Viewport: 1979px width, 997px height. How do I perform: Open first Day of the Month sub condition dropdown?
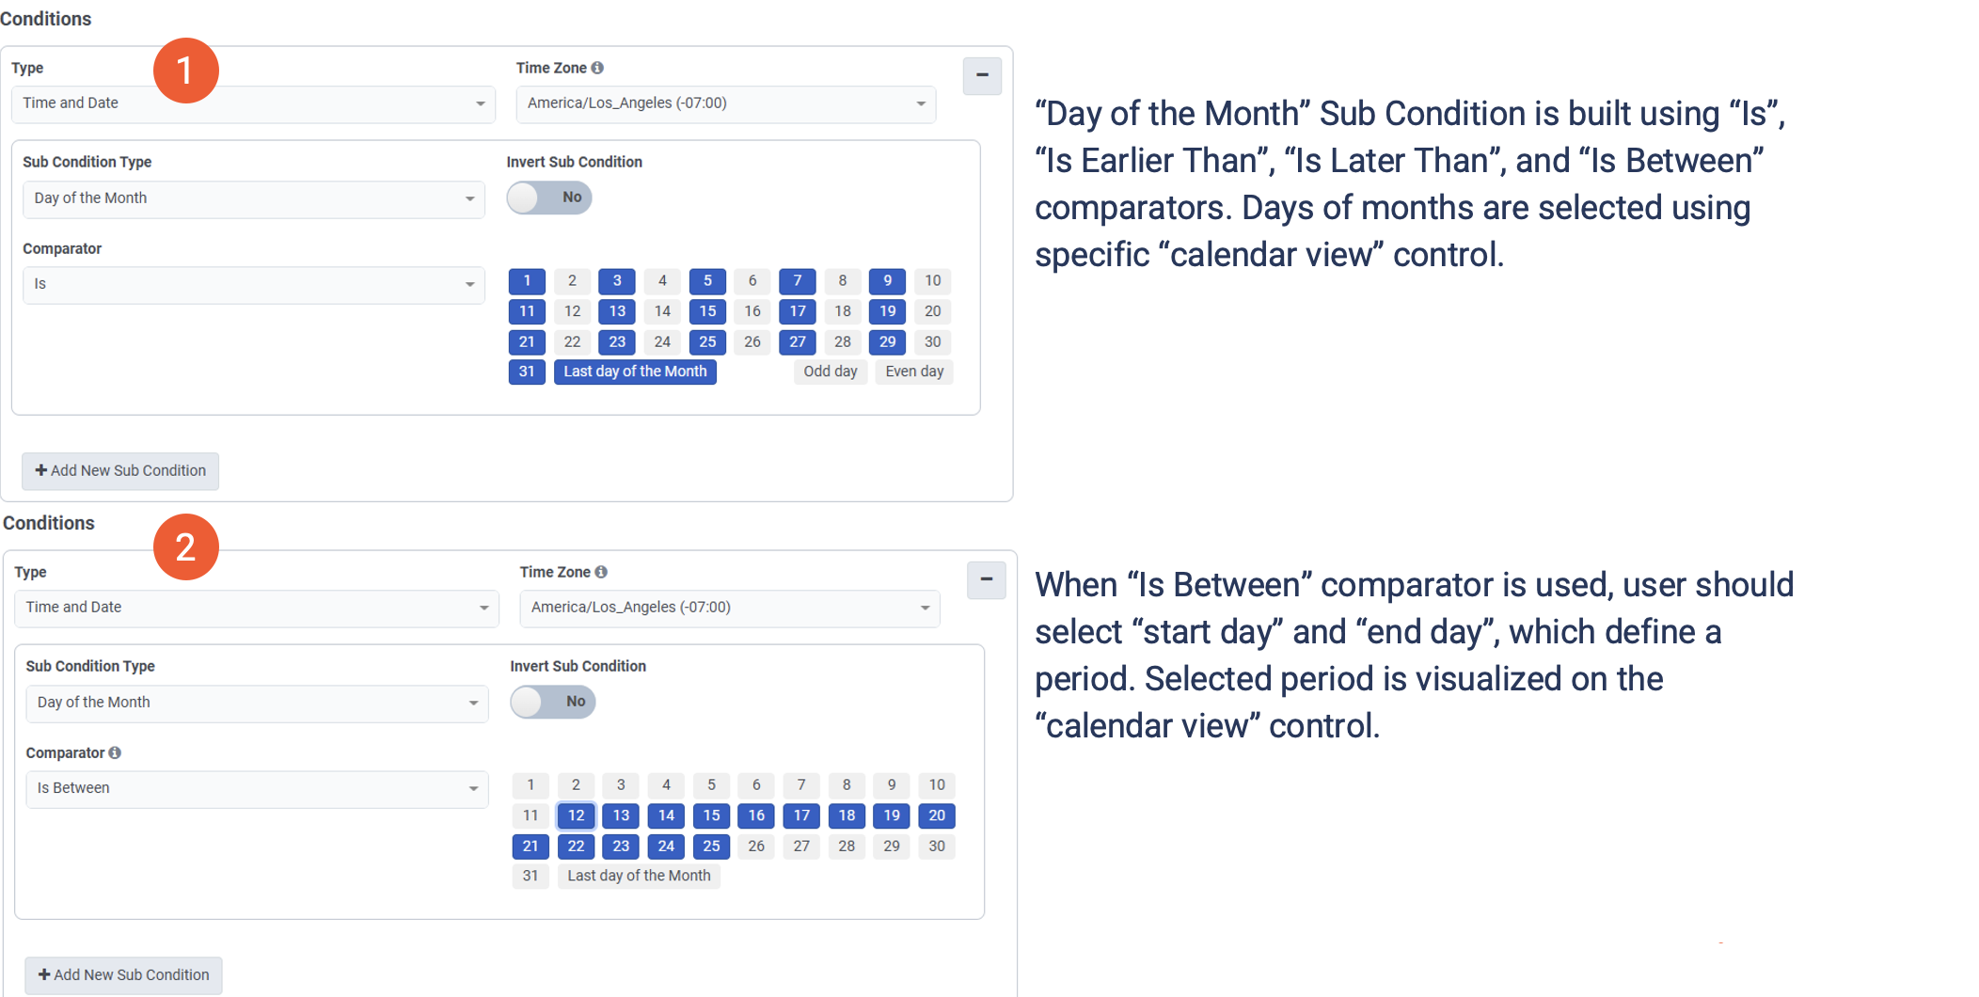tap(253, 198)
